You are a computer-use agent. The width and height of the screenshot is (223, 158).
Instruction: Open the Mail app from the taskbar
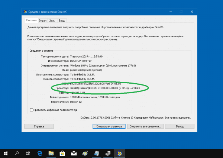tap(74, 153)
